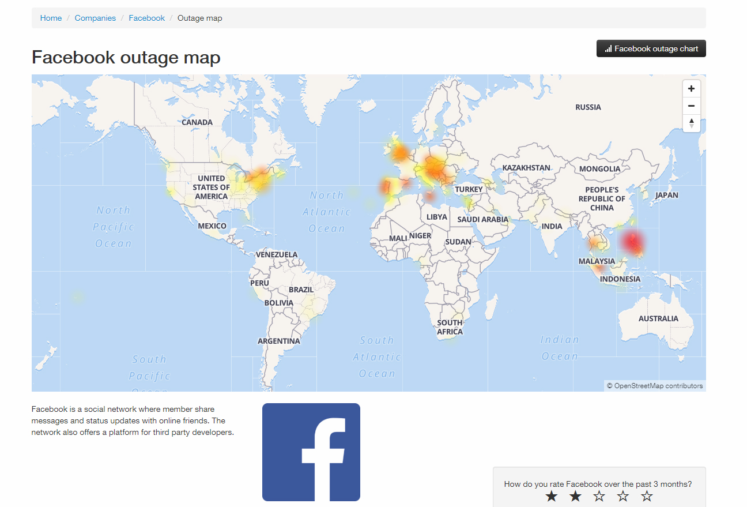
Task: Open Companies breadcrumb link
Action: 95,18
